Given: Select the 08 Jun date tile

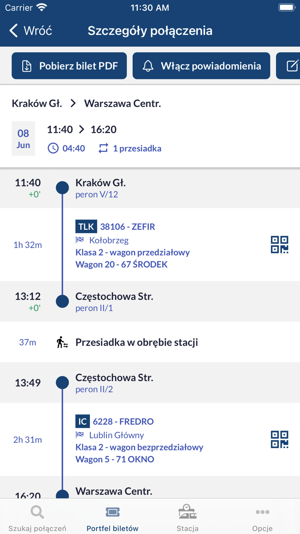Looking at the screenshot, I should click(x=23, y=138).
